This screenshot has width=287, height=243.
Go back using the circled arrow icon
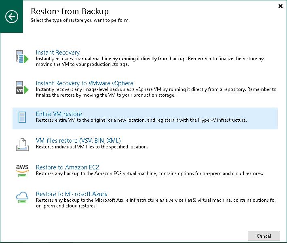coord(12,17)
